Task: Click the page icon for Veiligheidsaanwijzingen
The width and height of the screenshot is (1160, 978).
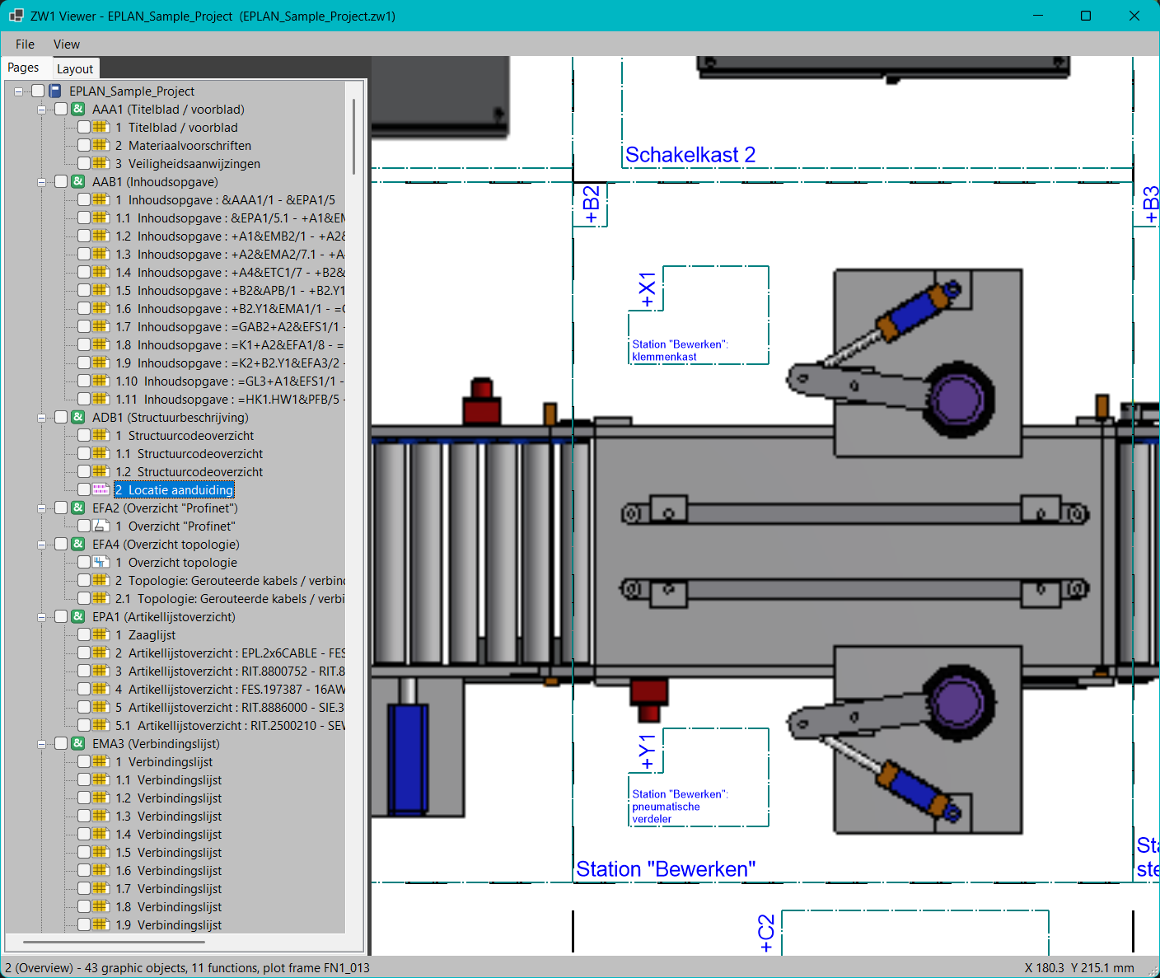Action: 101,163
